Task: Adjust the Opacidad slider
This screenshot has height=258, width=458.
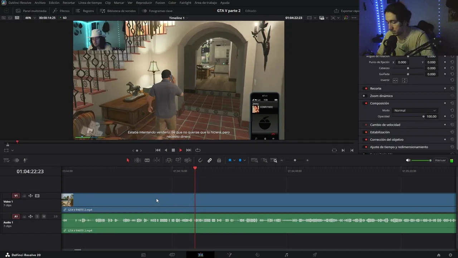Action: [x=408, y=116]
